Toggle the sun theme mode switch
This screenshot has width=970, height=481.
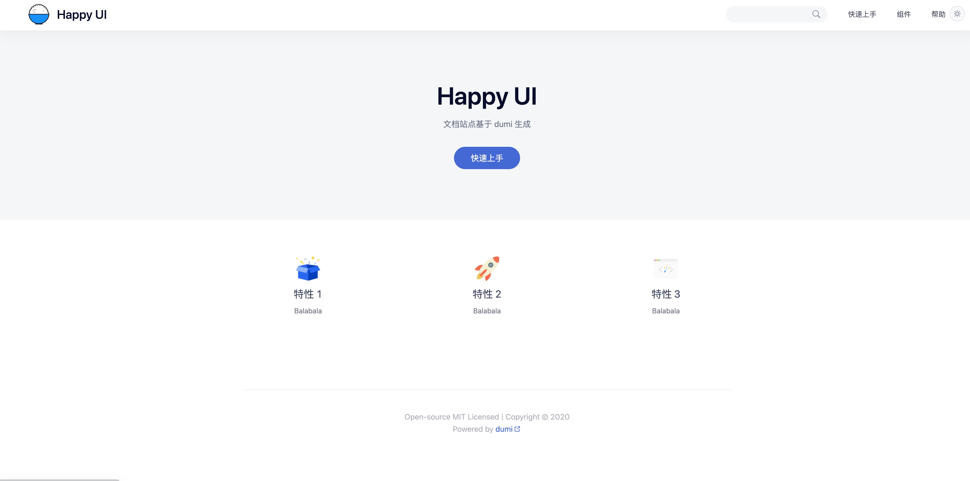point(957,14)
